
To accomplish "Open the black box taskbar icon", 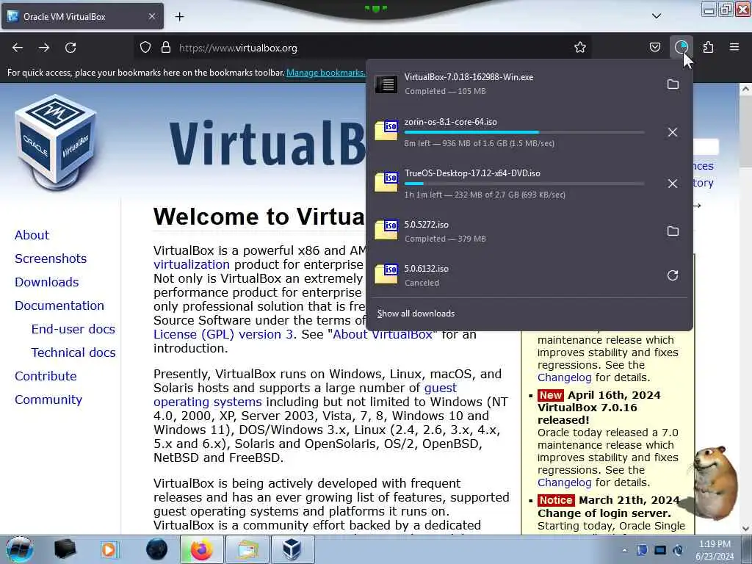I will click(x=65, y=549).
